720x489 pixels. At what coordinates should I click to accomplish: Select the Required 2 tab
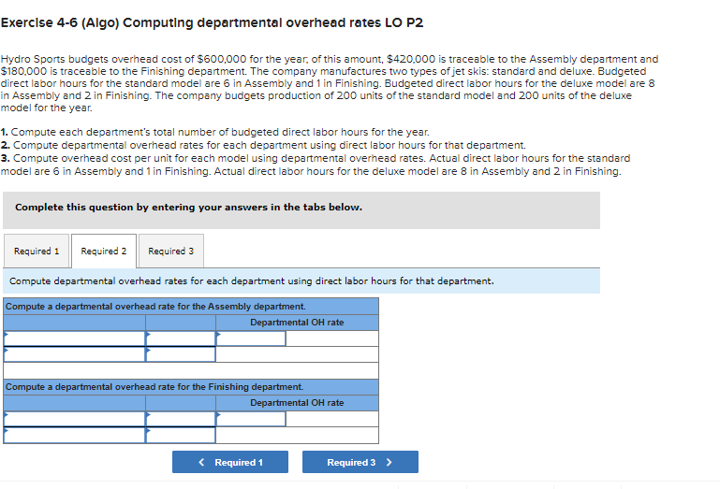pyautogui.click(x=104, y=251)
